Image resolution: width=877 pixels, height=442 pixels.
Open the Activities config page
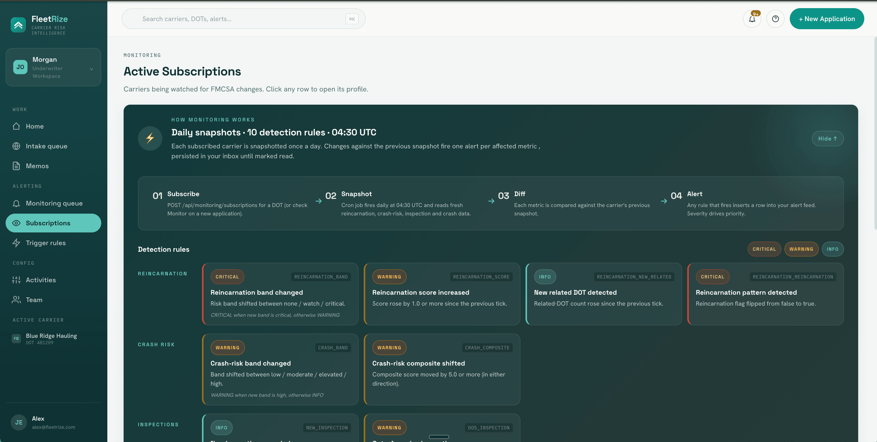[x=53, y=280]
